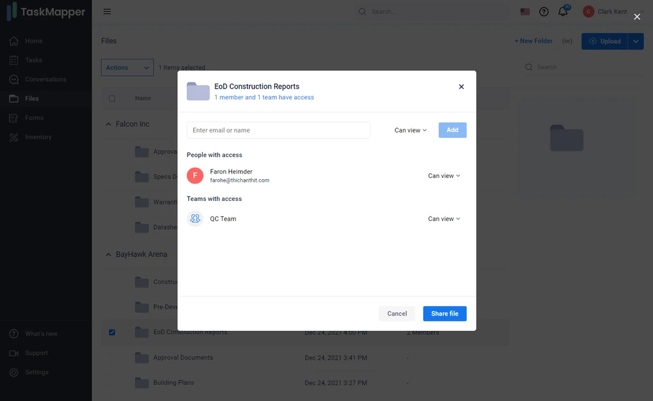Click the What's new icon

(14, 333)
